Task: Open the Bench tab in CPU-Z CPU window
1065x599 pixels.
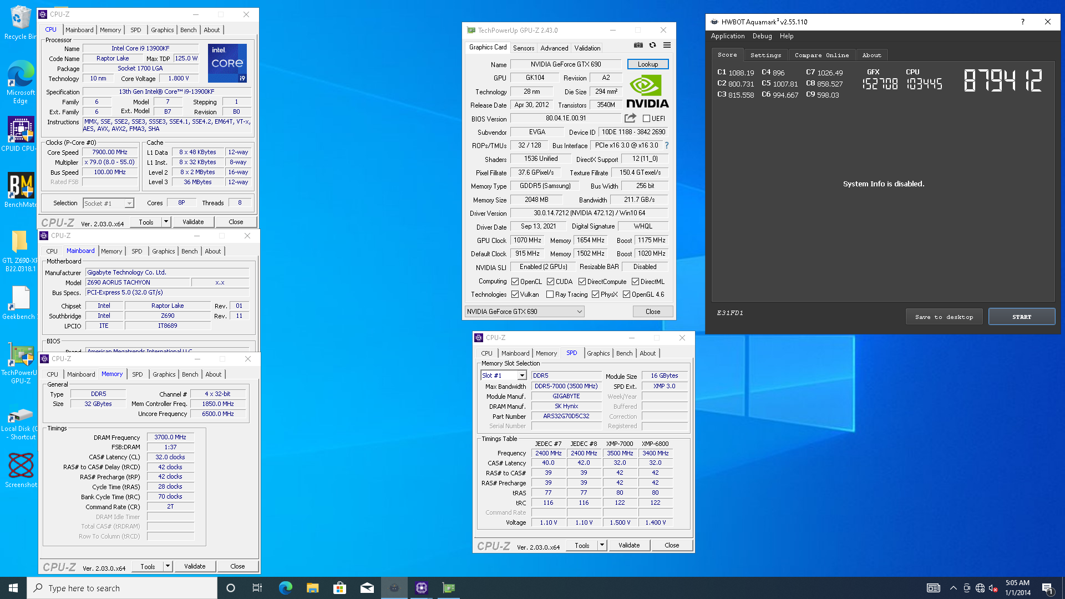Action: point(189,30)
